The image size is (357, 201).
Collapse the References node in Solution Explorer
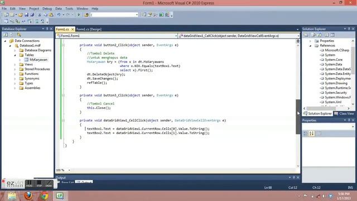pyautogui.click(x=310, y=46)
